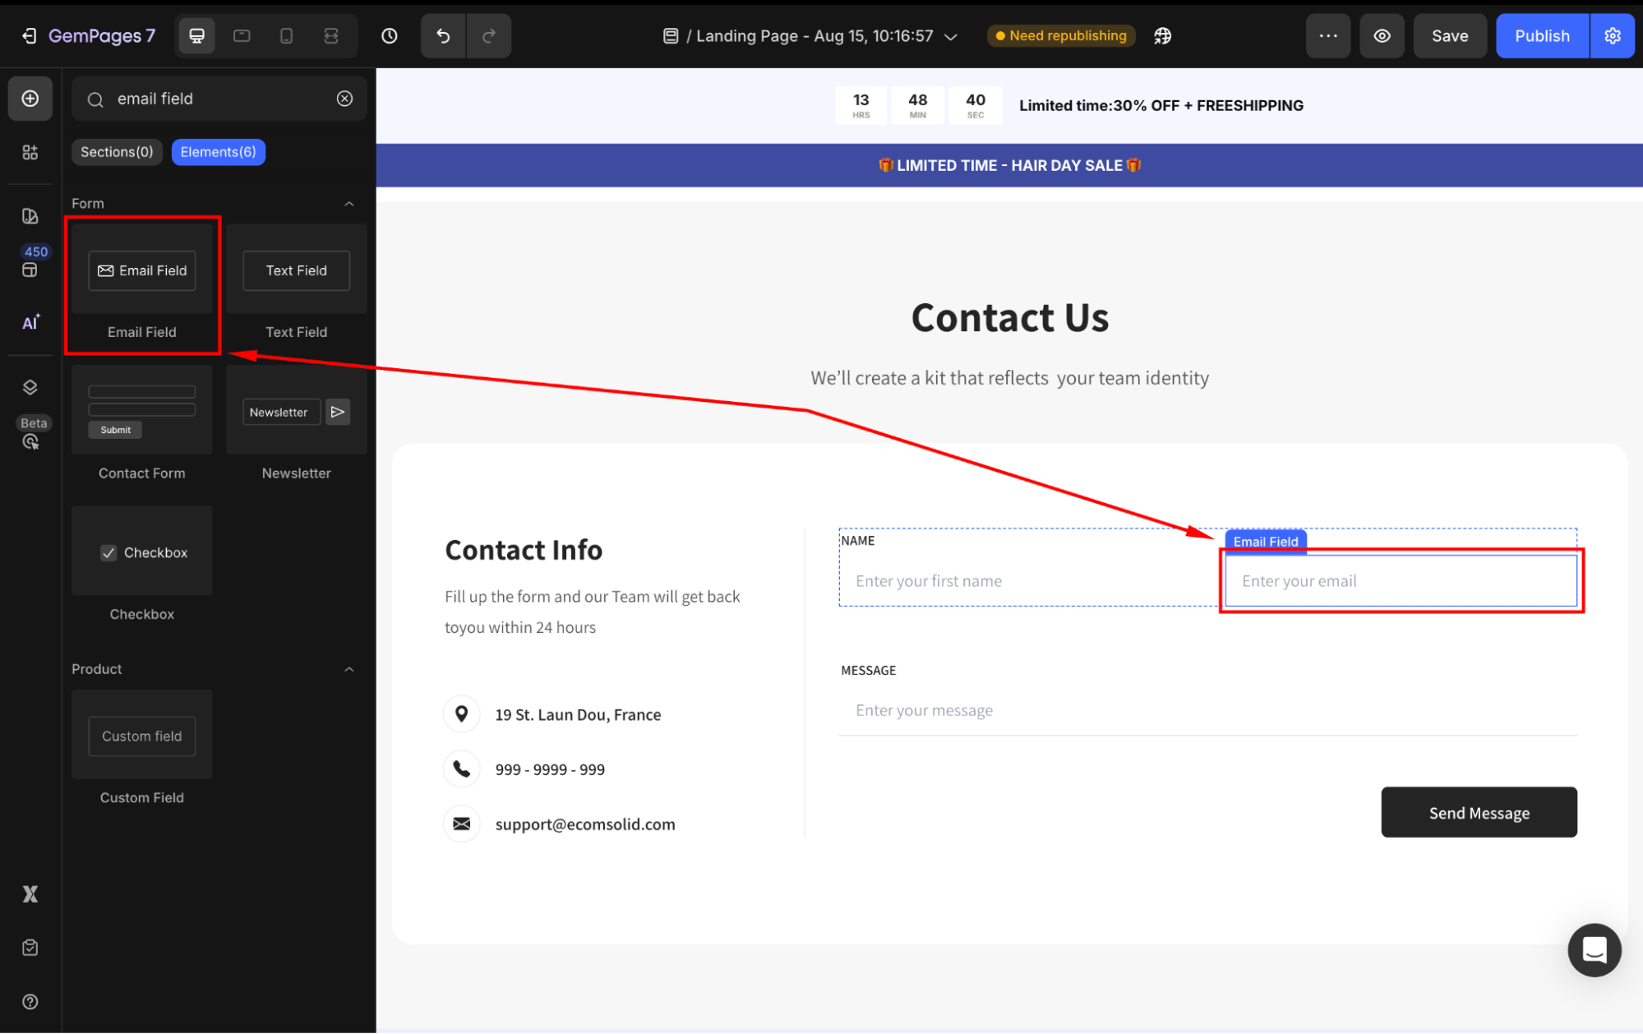Viewport: 1643px width, 1034px height.
Task: Open version history clock icon
Action: pos(390,36)
